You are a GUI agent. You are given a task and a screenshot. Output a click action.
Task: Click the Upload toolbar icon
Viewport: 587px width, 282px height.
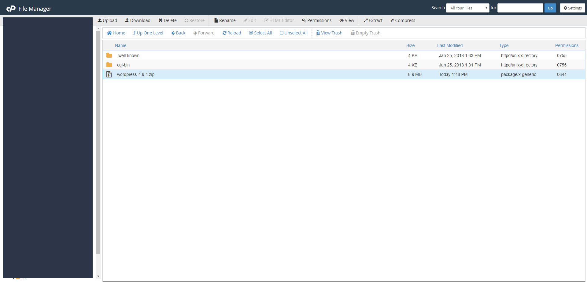[100, 20]
